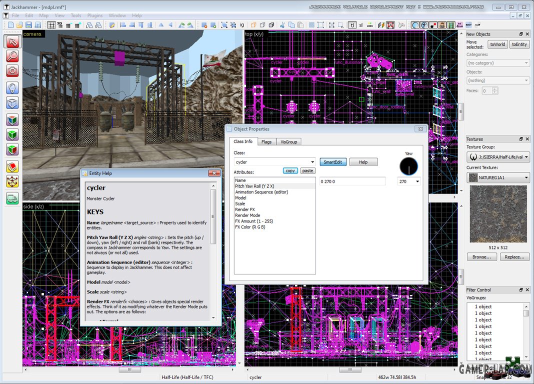This screenshot has height=384, width=534.
Task: Toggle the 'tl' texture lock button
Action: [x=352, y=25]
